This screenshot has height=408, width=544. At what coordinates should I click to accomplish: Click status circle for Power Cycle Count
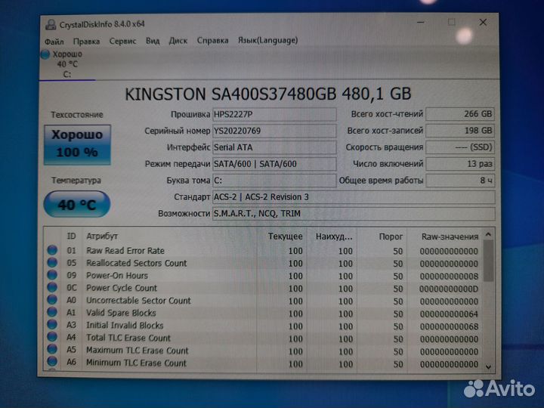click(x=52, y=287)
